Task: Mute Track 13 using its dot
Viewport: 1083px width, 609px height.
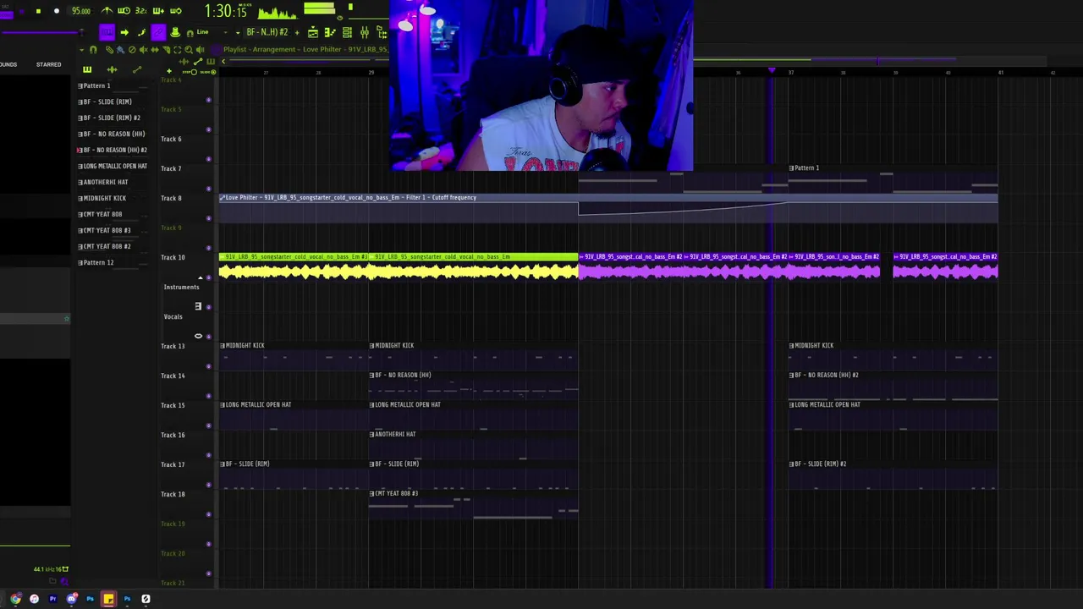Action: coord(209,366)
